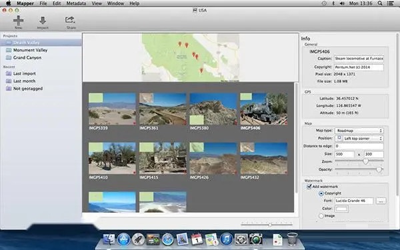Select the Copyright radio button
The height and width of the screenshot is (250, 400).
(321, 193)
